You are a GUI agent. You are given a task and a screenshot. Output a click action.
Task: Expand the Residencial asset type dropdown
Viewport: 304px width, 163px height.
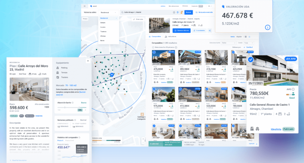pos(108,12)
